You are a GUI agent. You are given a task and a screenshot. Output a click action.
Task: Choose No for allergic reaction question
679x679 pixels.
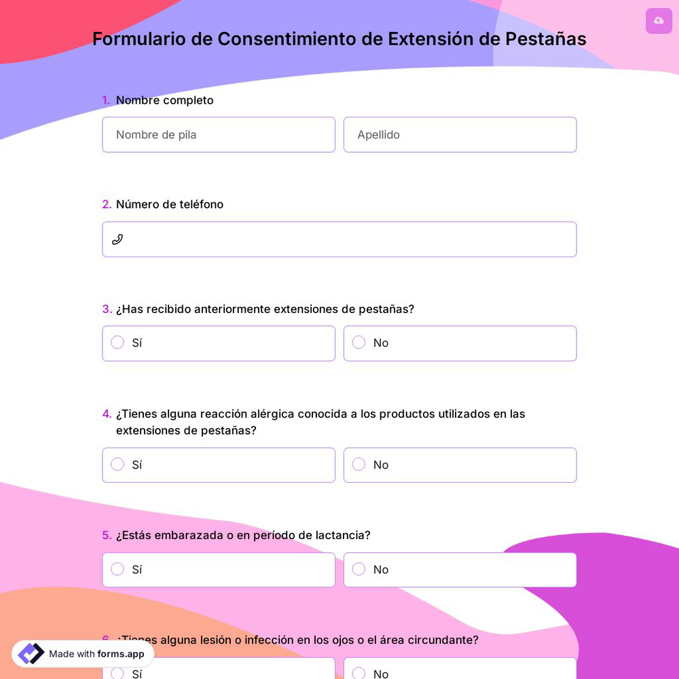[x=359, y=464]
